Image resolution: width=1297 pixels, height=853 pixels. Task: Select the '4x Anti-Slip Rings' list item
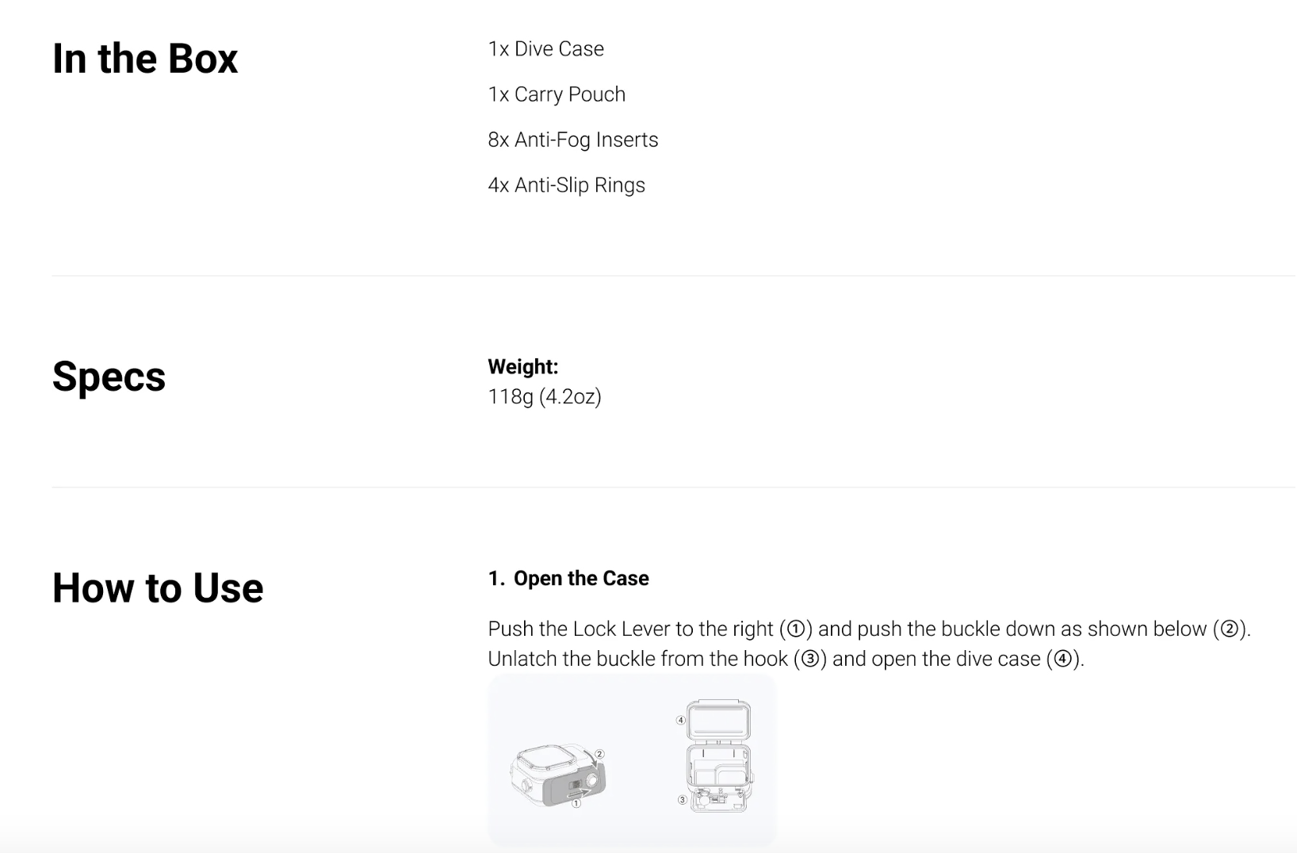[x=567, y=185]
